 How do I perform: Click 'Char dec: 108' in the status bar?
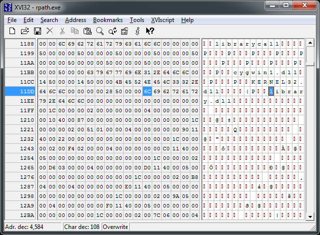pyautogui.click(x=82, y=227)
